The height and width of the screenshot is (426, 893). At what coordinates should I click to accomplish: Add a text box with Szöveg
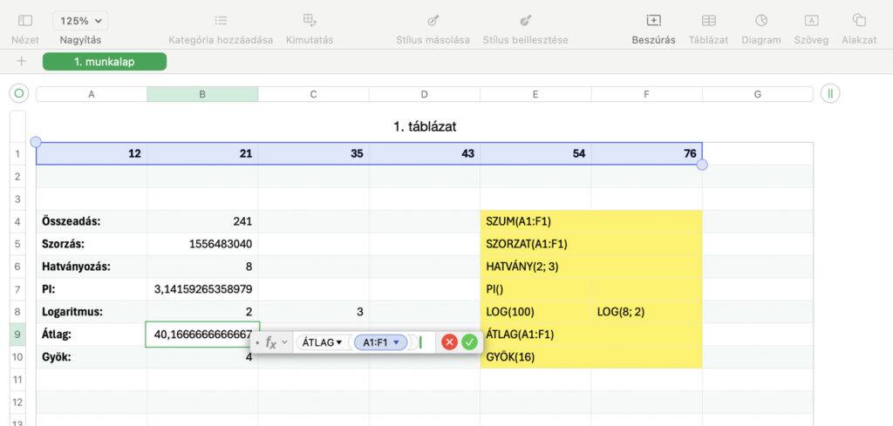click(x=811, y=21)
